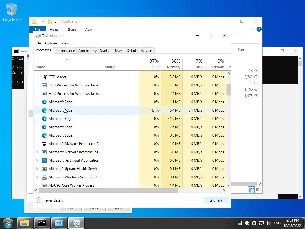
Task: Click Host Process icon in 1.5 MB row
Action: click(x=44, y=85)
